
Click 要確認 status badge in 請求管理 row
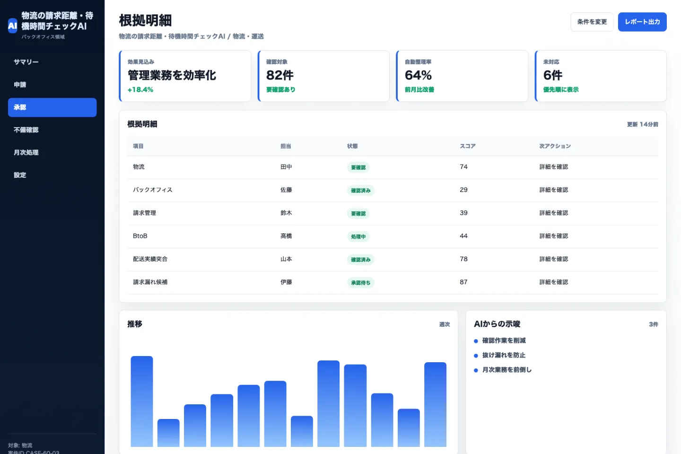pos(358,214)
